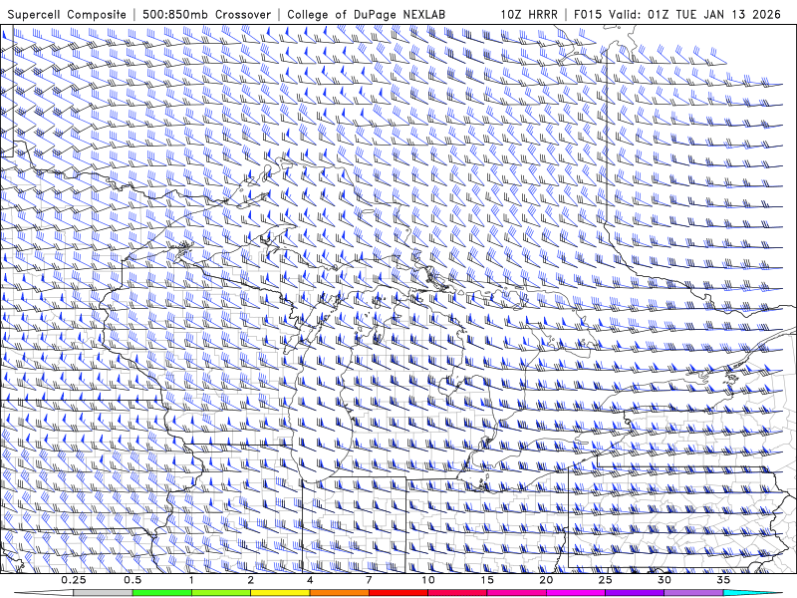
Task: Select the bright green segment after 0.5
Action: pos(161,593)
